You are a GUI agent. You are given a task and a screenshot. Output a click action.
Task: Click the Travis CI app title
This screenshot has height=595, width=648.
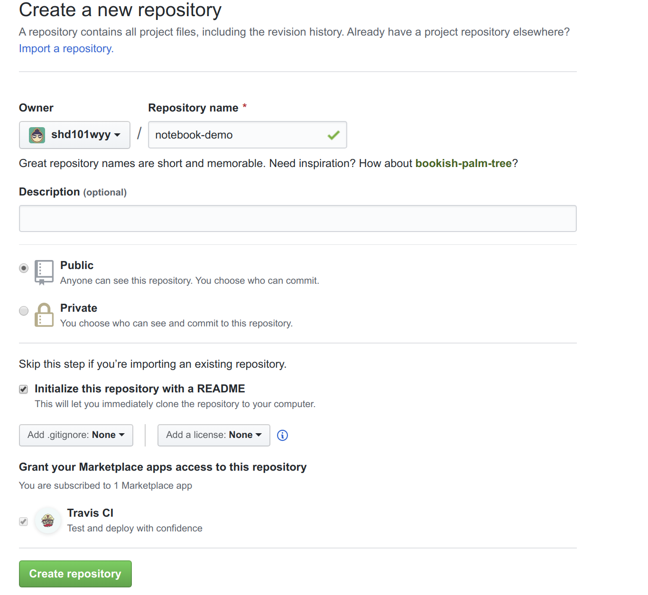90,513
